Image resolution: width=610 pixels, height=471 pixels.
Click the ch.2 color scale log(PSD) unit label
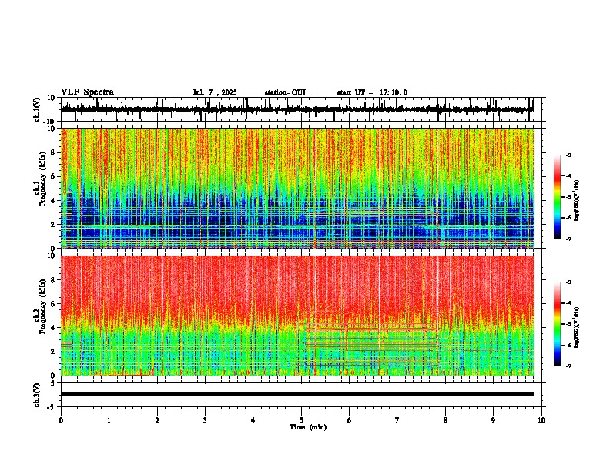(x=577, y=327)
